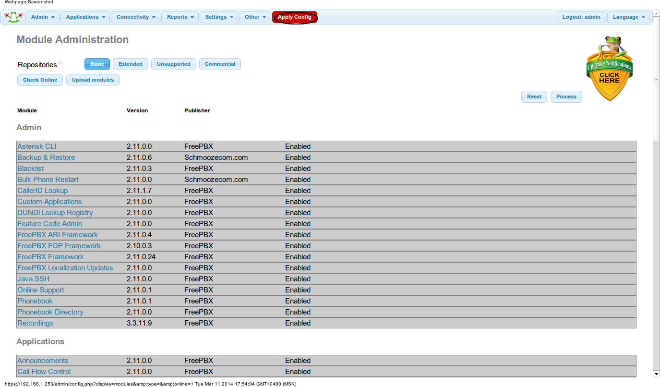
Task: Expand the Asterisk CLI module
Action: click(x=37, y=146)
